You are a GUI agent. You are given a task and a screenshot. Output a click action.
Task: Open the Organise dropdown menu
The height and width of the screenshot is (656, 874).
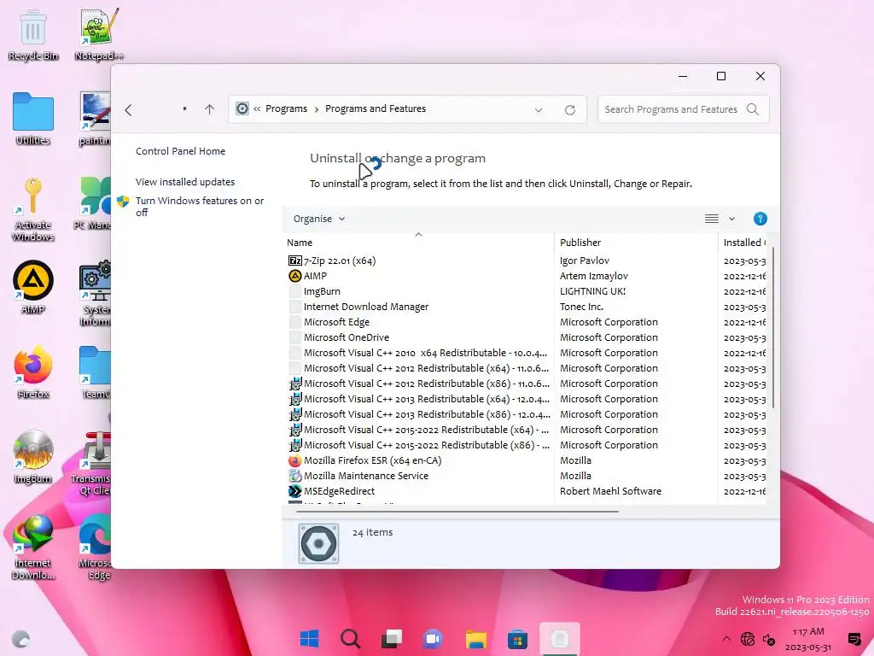click(319, 219)
